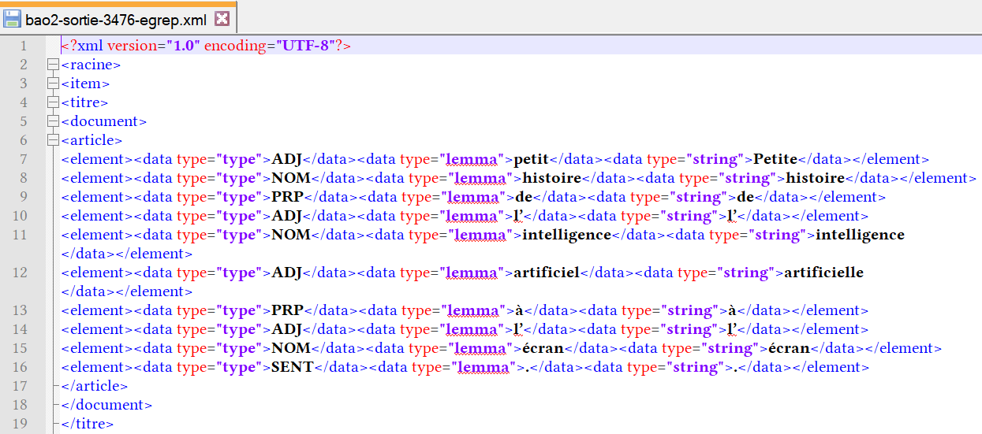
Task: Click line number 7 in margin
Action: coord(24,159)
